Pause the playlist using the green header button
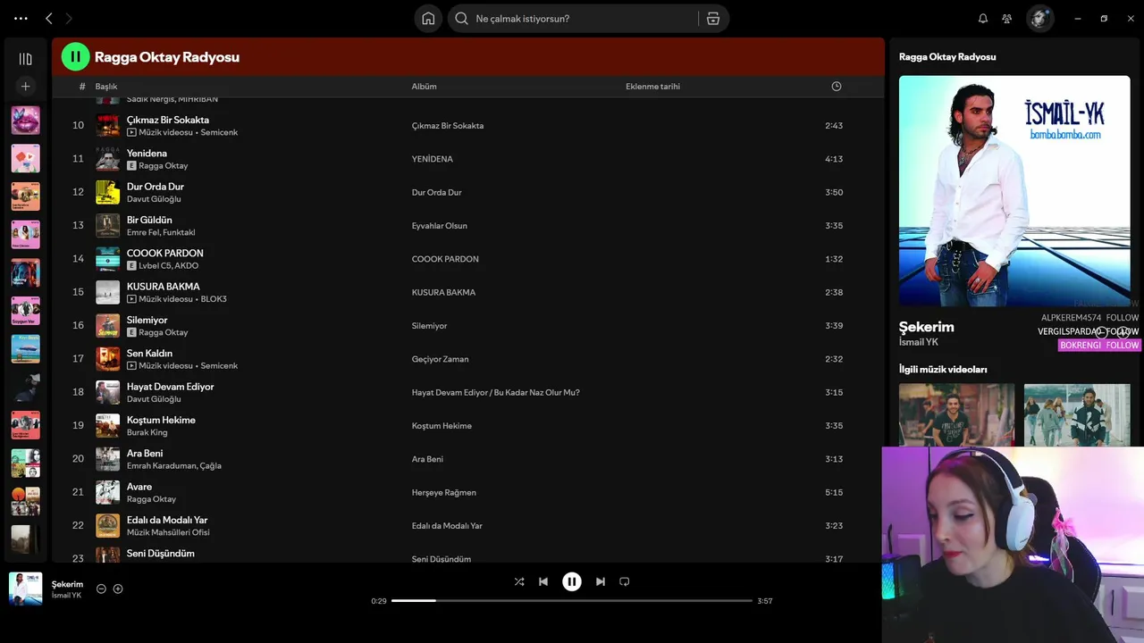The width and height of the screenshot is (1144, 643). pos(75,56)
